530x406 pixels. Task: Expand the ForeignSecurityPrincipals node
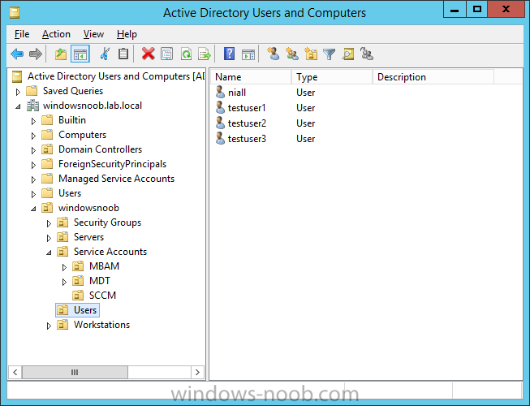pos(33,165)
